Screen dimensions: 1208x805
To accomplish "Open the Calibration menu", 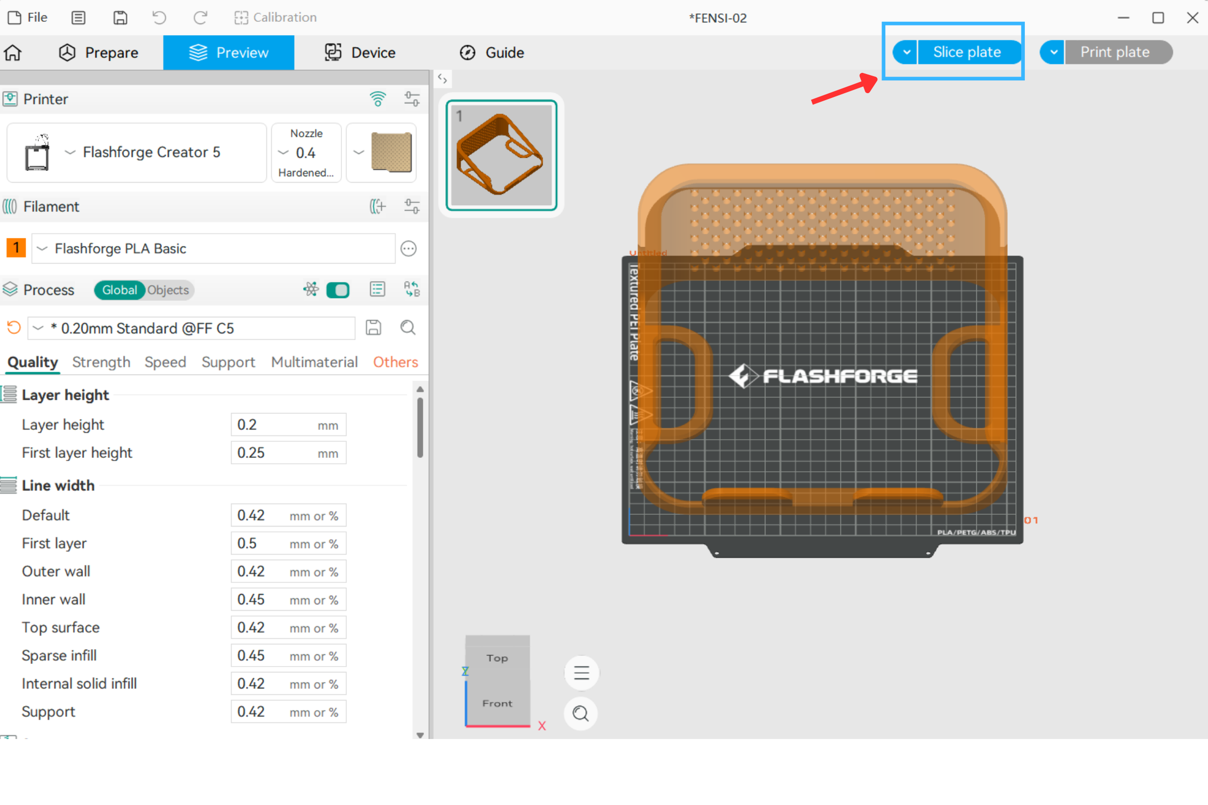I will click(x=275, y=18).
